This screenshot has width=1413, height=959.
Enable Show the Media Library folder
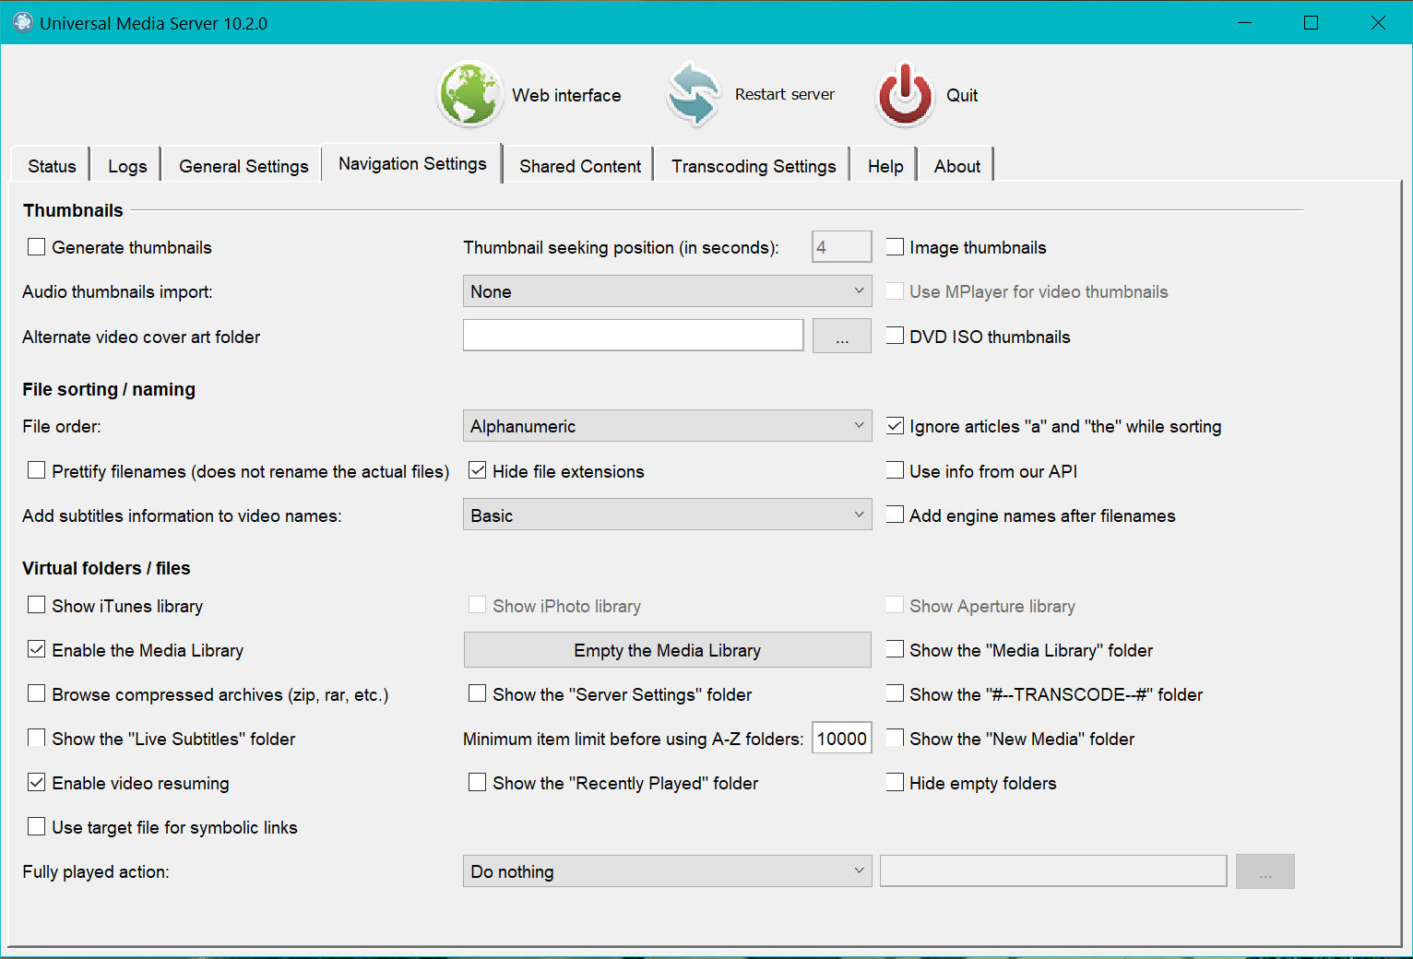895,649
